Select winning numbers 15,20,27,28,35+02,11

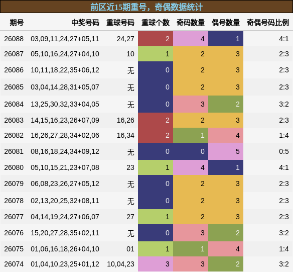click(x=65, y=233)
